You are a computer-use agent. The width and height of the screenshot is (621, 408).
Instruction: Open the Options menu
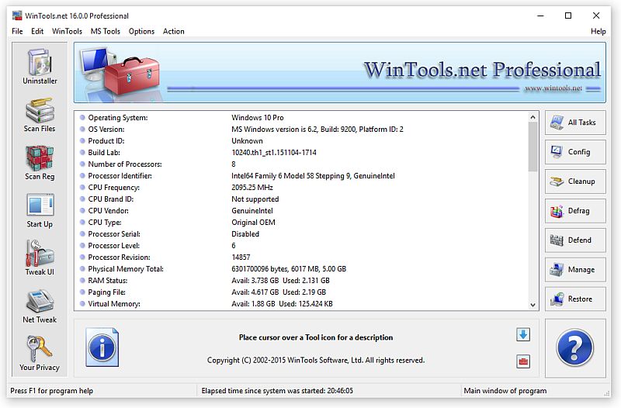tap(141, 31)
